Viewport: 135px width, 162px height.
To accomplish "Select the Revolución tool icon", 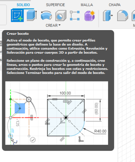I will [46, 15].
